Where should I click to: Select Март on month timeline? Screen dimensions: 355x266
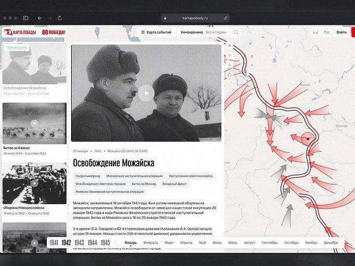[169, 243]
